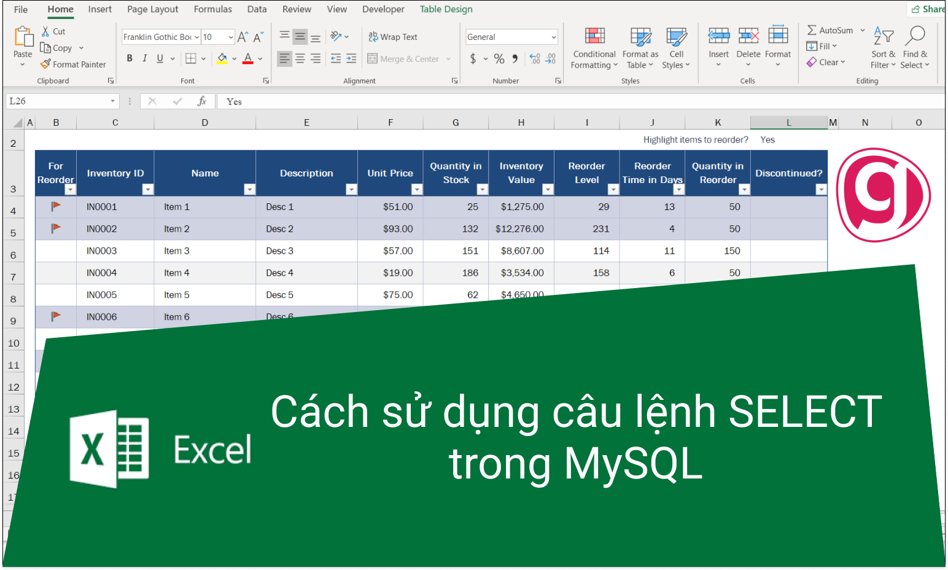Open the Inventory ID column filter

click(148, 189)
